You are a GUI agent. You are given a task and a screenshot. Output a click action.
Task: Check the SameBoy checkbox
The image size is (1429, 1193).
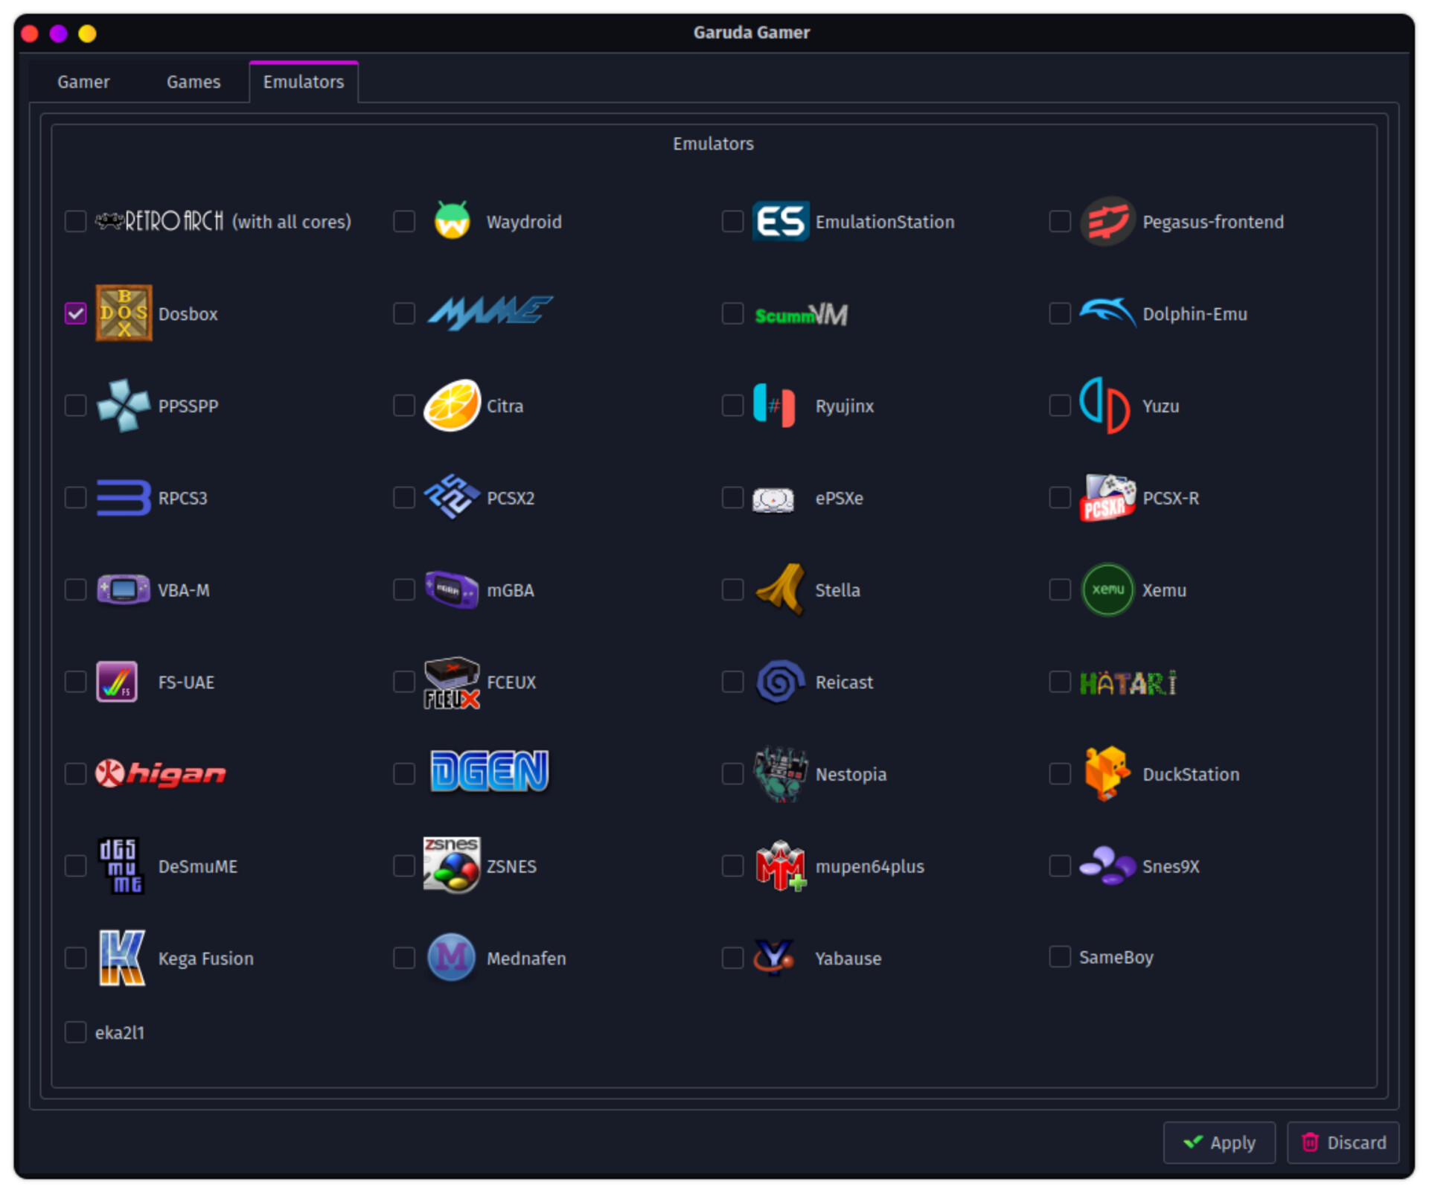point(1060,956)
